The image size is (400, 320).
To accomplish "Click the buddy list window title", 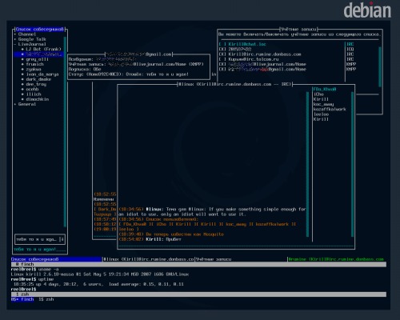I will (x=39, y=30).
